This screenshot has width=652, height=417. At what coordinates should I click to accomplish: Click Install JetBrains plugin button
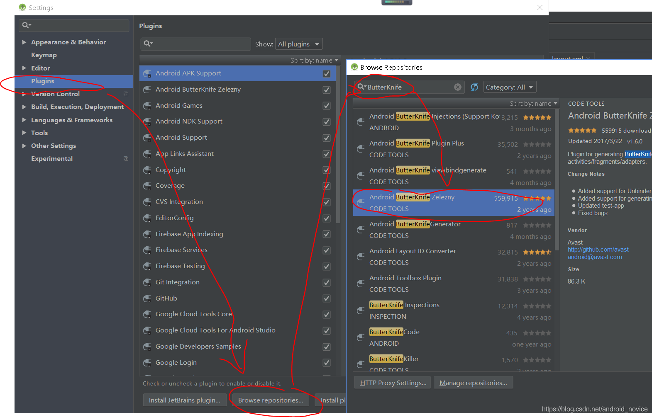(185, 400)
